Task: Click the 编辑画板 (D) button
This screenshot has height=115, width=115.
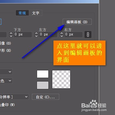Action: [x=77, y=22]
